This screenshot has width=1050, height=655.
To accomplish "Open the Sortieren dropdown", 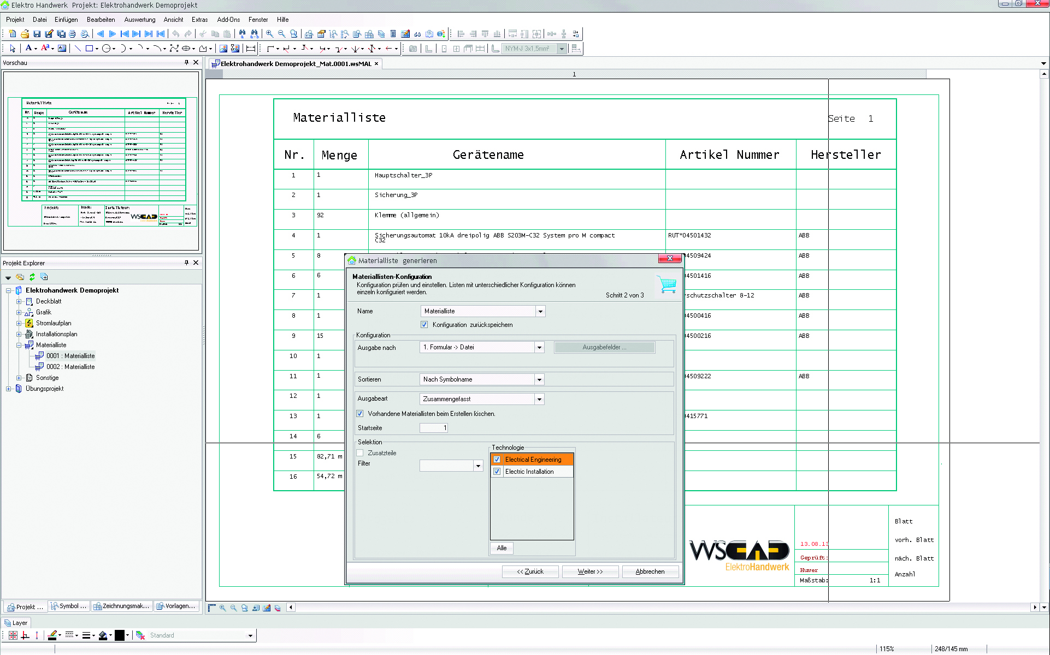I will pyautogui.click(x=539, y=379).
